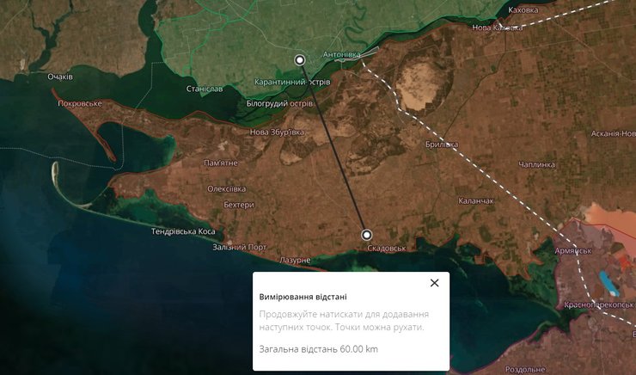Click the Каланчак map label

[476, 200]
